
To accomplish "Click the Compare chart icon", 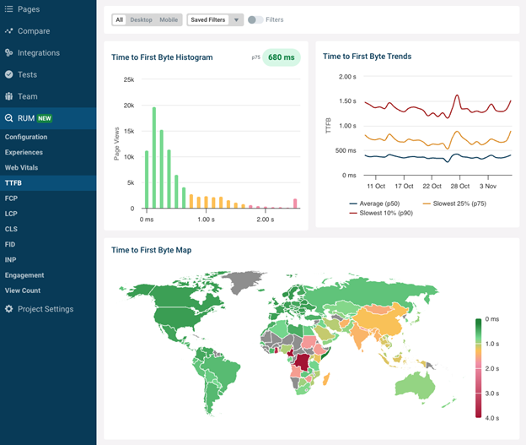I will (8, 31).
